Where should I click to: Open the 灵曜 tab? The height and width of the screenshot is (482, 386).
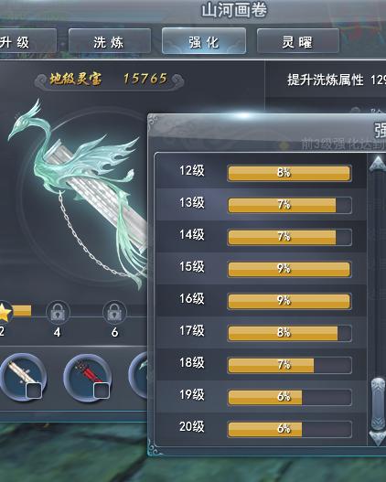(298, 41)
